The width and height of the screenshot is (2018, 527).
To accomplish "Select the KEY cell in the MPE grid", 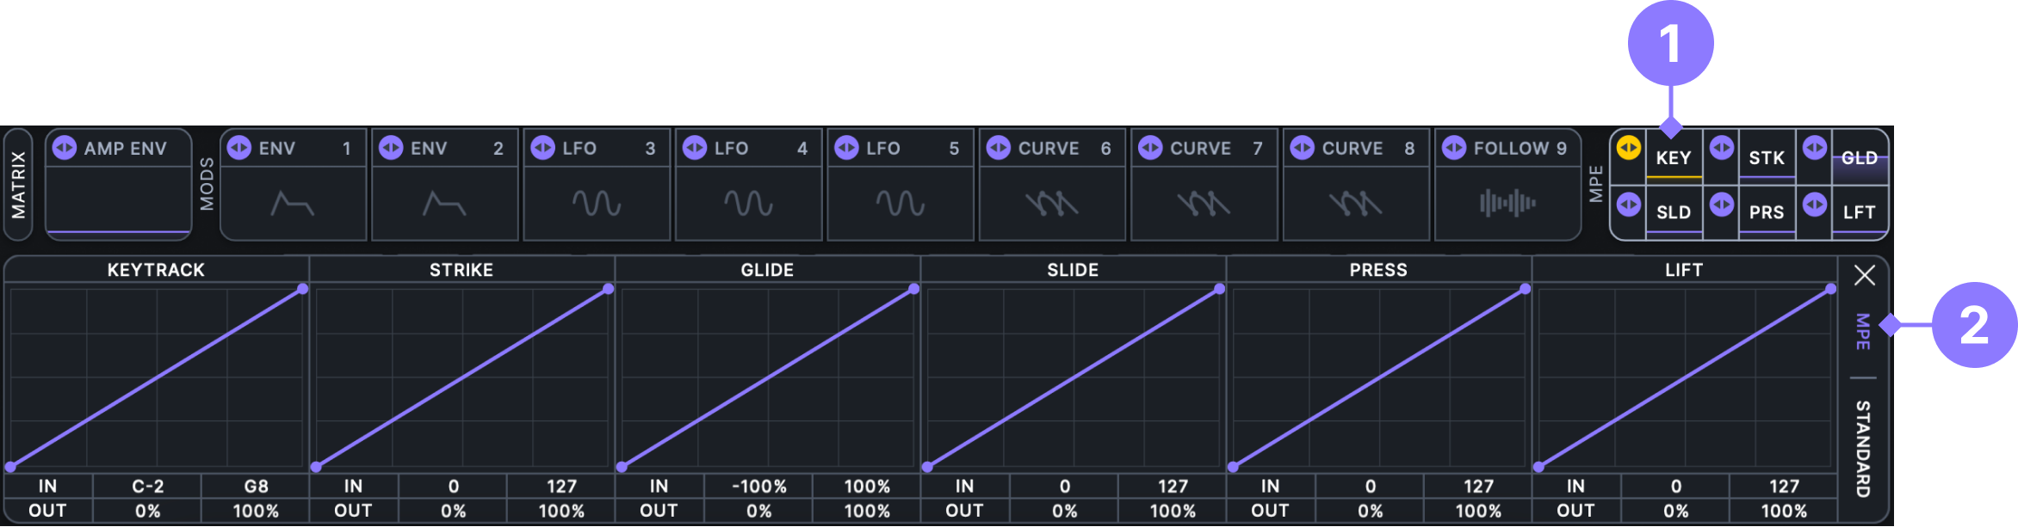I will [1674, 157].
